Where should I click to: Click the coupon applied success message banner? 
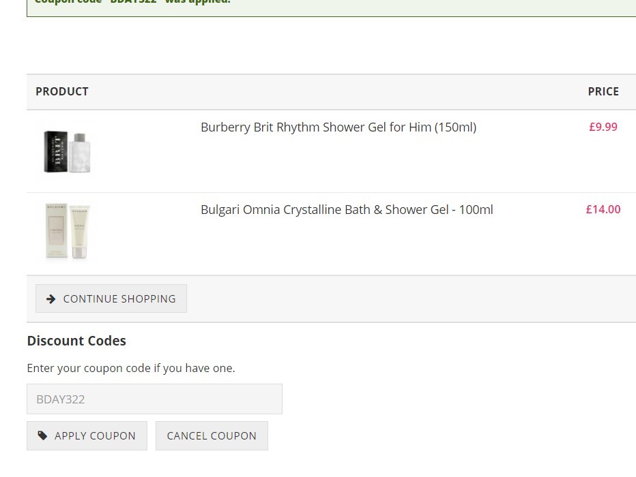click(331, 6)
